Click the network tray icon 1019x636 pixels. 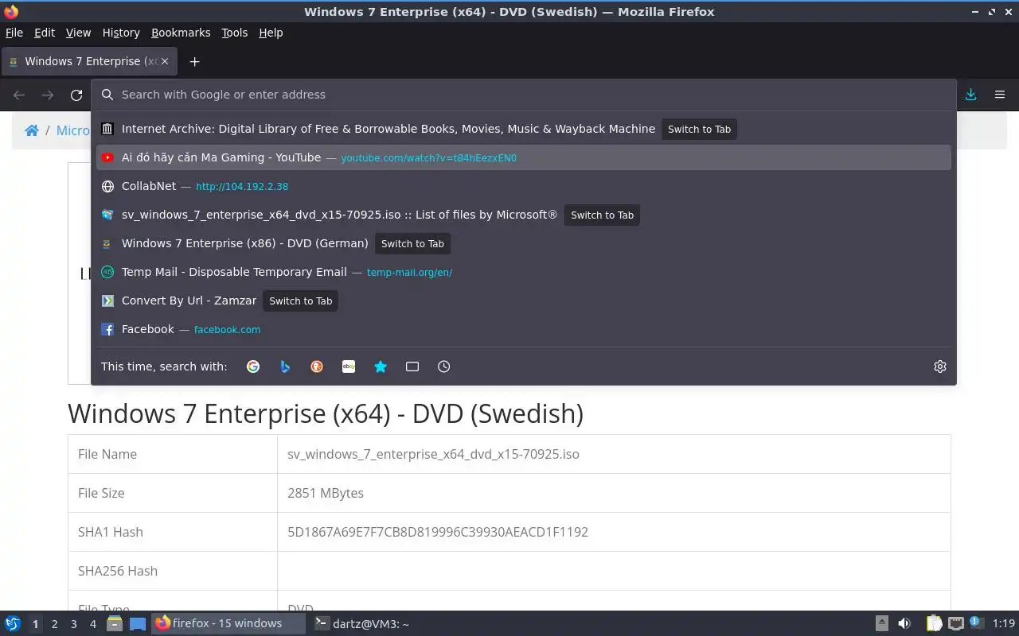[956, 624]
